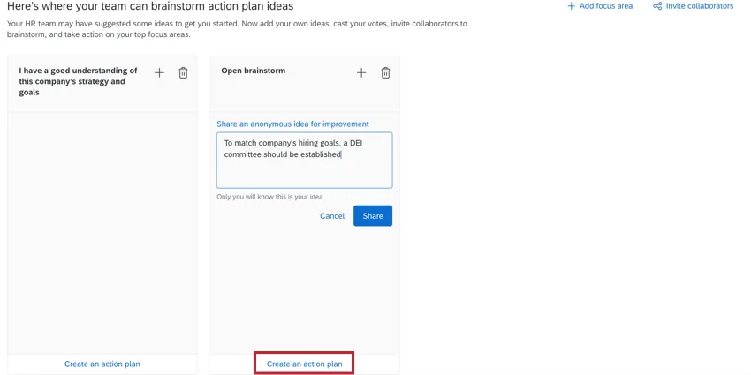Create an action plan for company strategy card

102,364
